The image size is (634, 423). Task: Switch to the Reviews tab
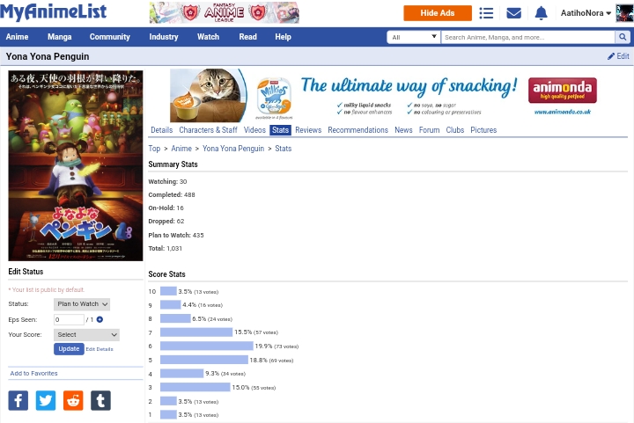[308, 130]
